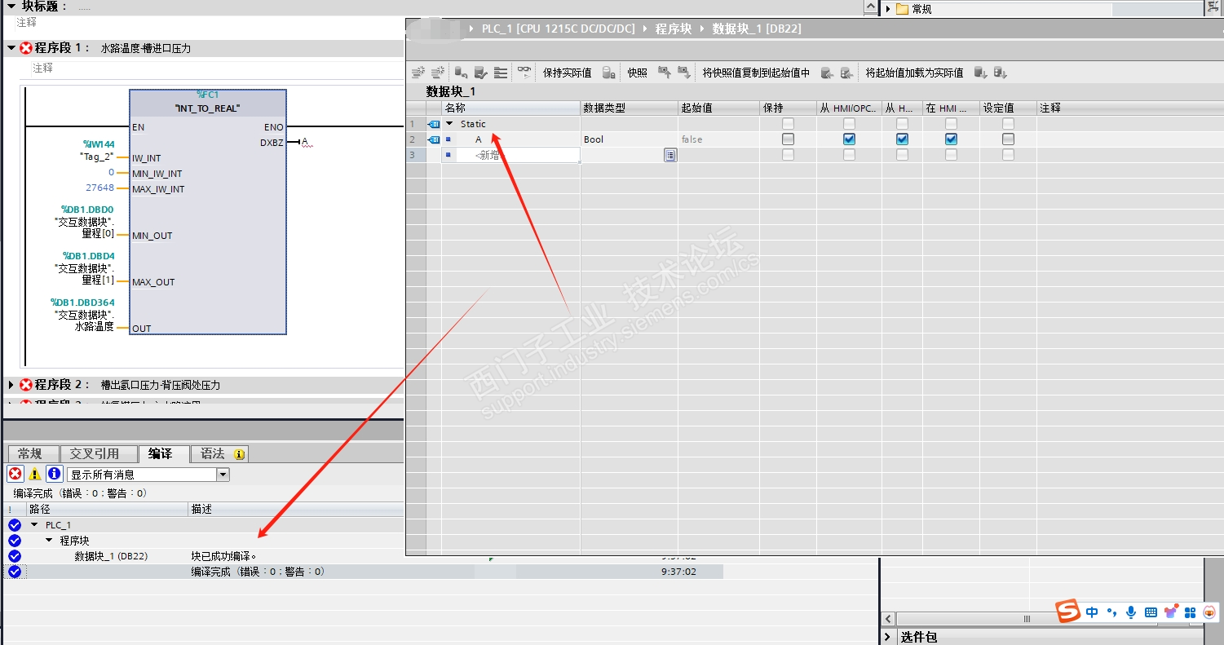Click the <新增> name input cell
Viewport: 1224px width, 645px height.
(511, 155)
